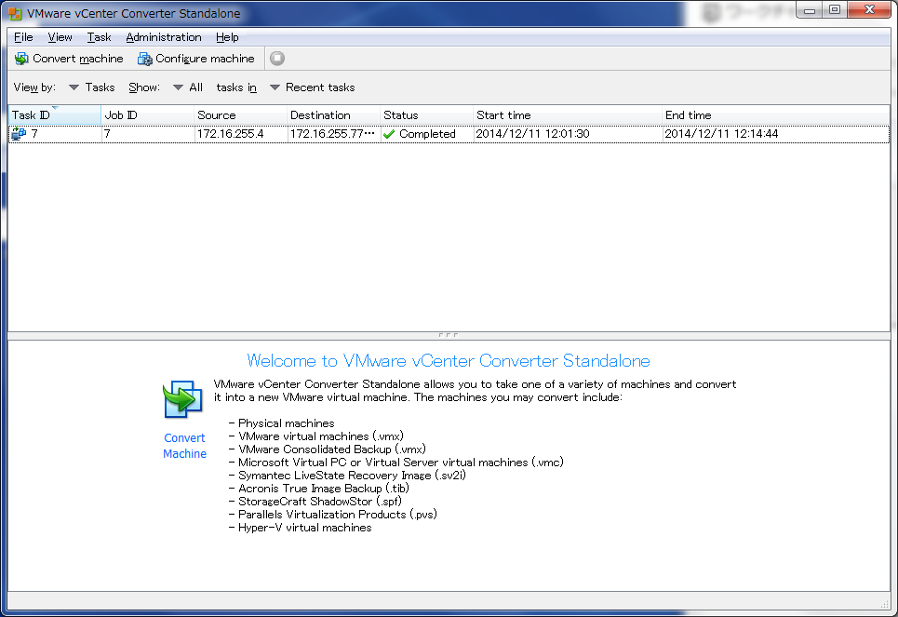The height and width of the screenshot is (617, 898).
Task: Click the Configure machine toolbar icon
Action: [x=145, y=59]
